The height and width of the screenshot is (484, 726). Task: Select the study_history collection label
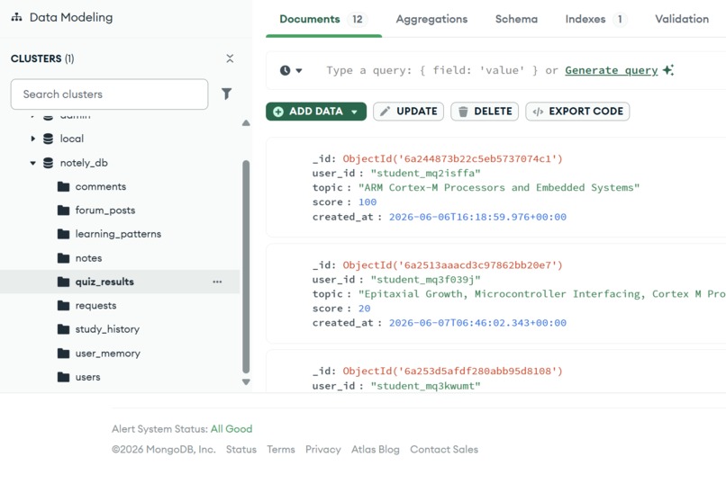pos(107,329)
